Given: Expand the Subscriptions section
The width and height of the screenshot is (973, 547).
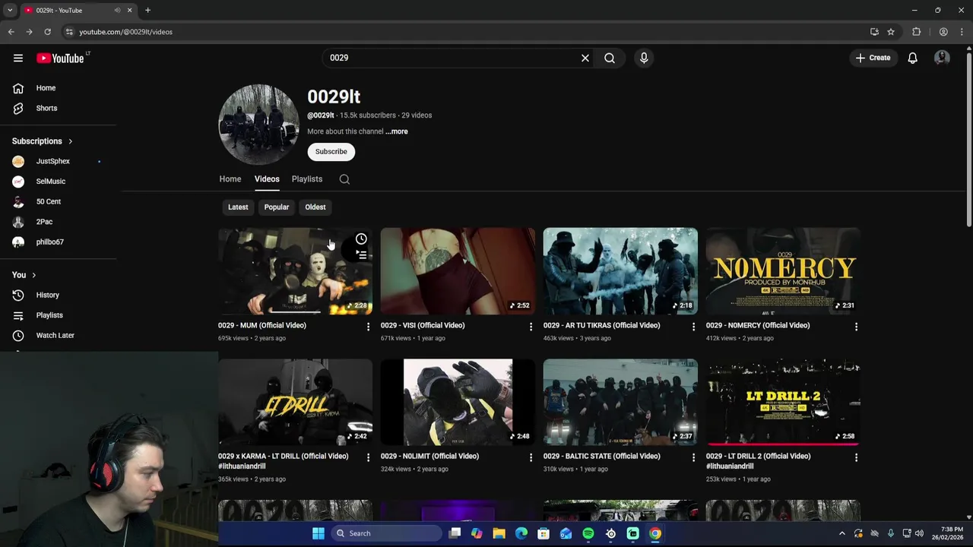Looking at the screenshot, I should 43,141.
